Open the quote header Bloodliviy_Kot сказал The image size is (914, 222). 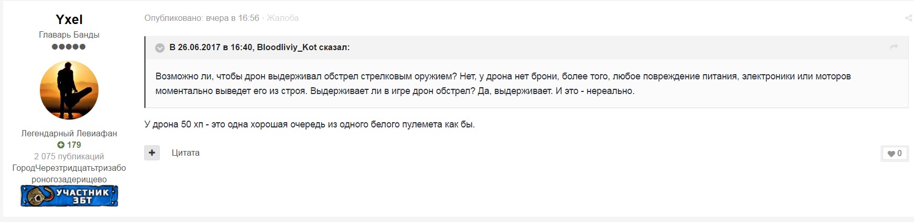259,47
